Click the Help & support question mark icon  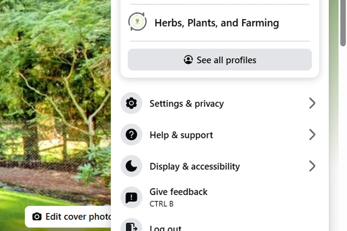[131, 135]
